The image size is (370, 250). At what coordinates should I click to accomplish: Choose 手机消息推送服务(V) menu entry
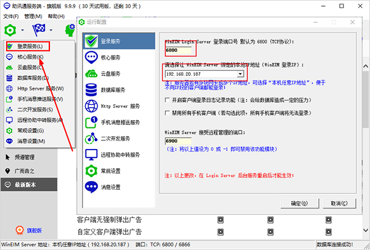[x=39, y=99]
